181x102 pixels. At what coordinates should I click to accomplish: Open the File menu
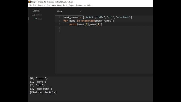pos(30,5)
